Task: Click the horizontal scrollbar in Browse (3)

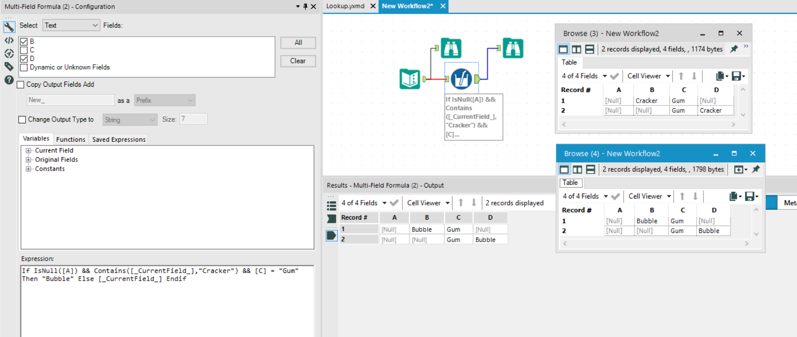Action: pos(649,124)
